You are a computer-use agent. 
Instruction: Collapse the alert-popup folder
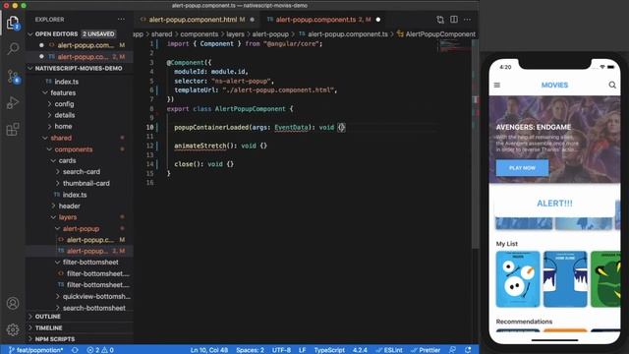(81, 229)
